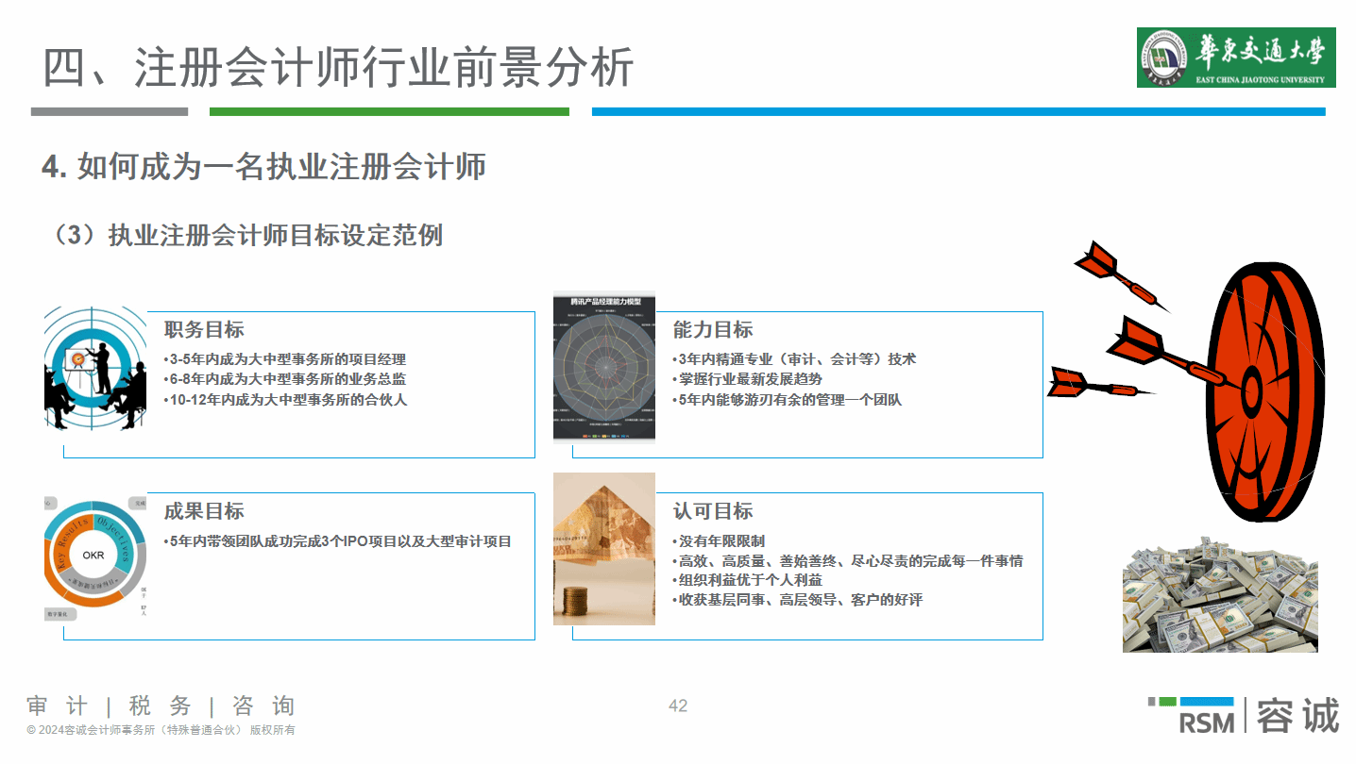The height and width of the screenshot is (764, 1356).
Task: Click the page number 42
Action: (x=678, y=706)
